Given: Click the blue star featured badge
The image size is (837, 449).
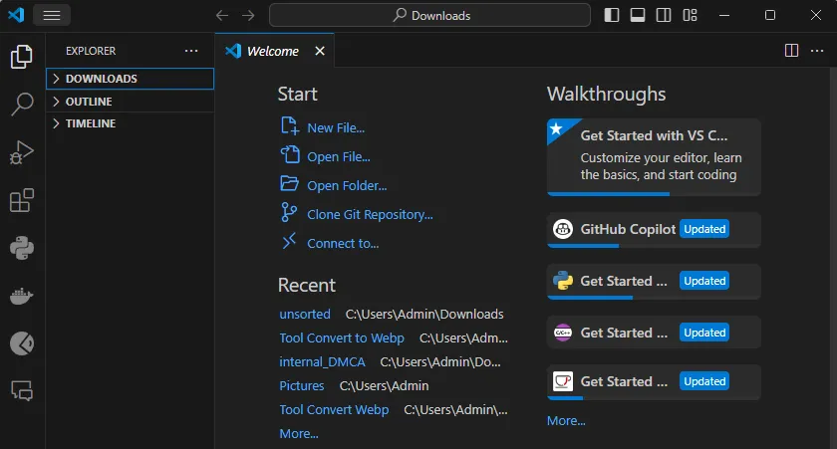Looking at the screenshot, I should tap(557, 128).
